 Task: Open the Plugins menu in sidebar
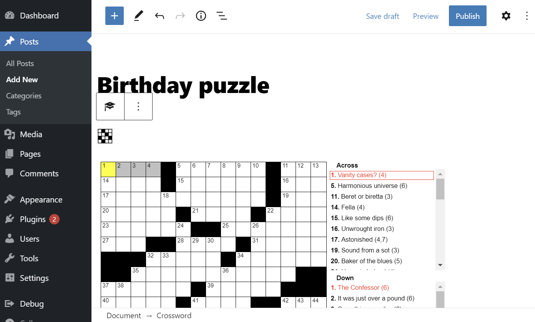click(x=33, y=219)
